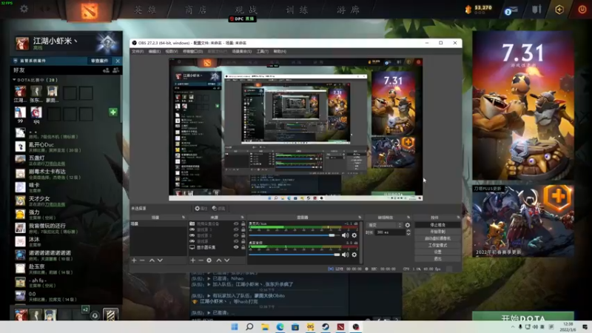Toggle visibility of display capture source

click(236, 247)
